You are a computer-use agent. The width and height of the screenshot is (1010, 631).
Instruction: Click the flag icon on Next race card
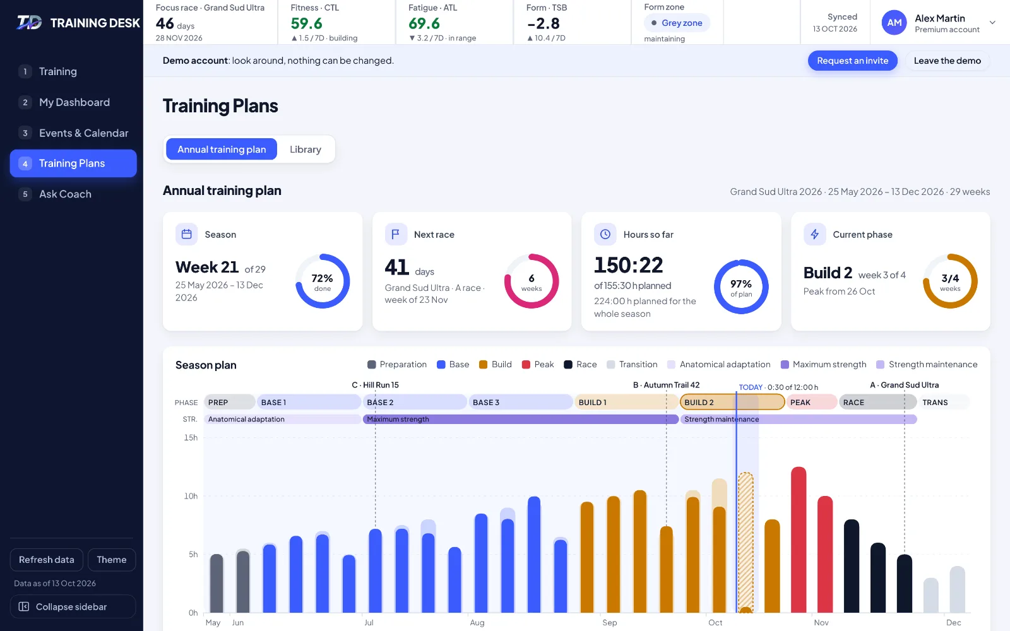point(396,234)
